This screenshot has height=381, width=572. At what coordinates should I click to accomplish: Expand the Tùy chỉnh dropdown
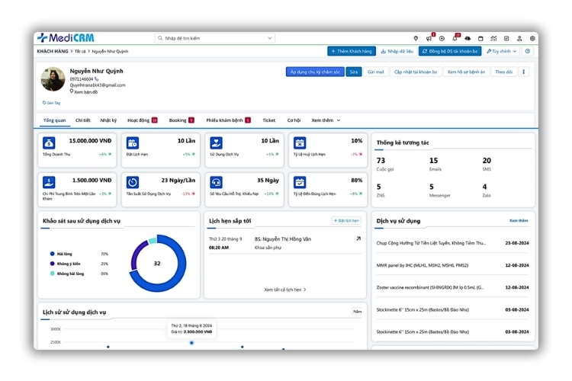[501, 51]
